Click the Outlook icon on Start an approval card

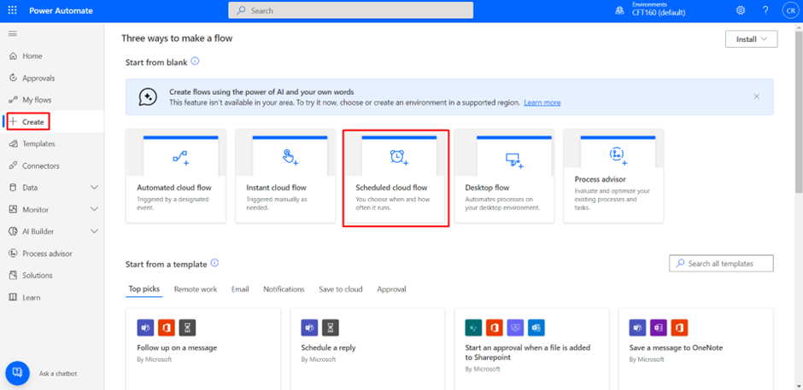pyautogui.click(x=536, y=327)
